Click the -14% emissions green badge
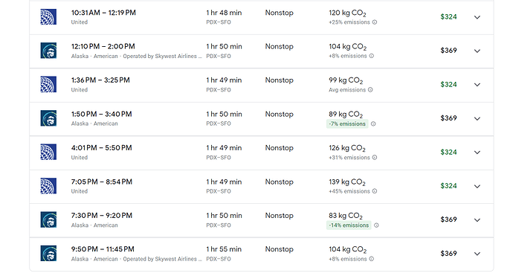 tap(349, 225)
